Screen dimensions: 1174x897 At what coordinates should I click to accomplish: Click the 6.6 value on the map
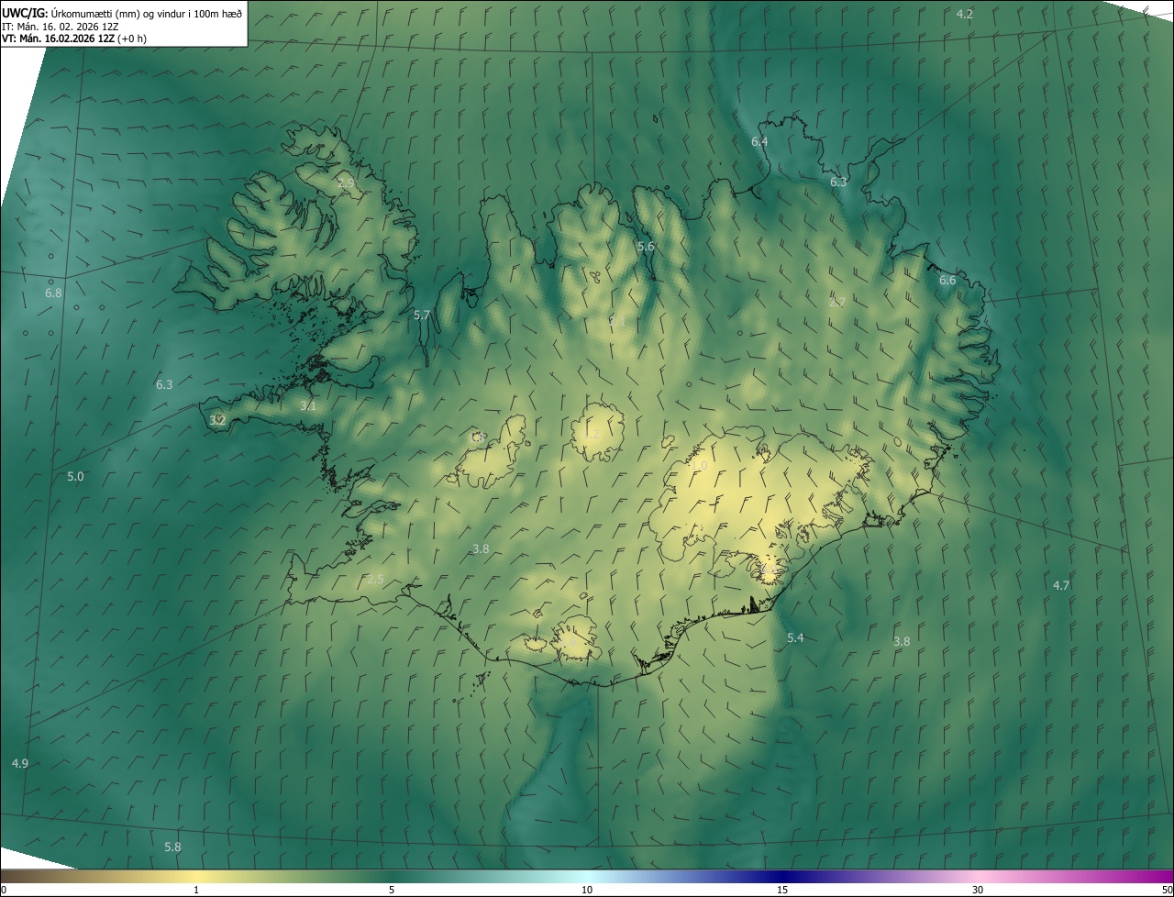click(x=947, y=280)
